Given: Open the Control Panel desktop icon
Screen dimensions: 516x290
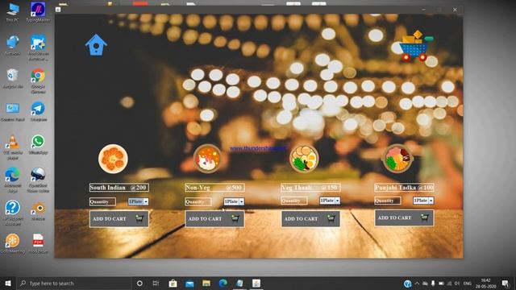Looking at the screenshot, I should (x=13, y=112).
